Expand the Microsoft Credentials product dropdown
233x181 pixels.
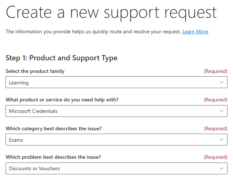pos(116,111)
